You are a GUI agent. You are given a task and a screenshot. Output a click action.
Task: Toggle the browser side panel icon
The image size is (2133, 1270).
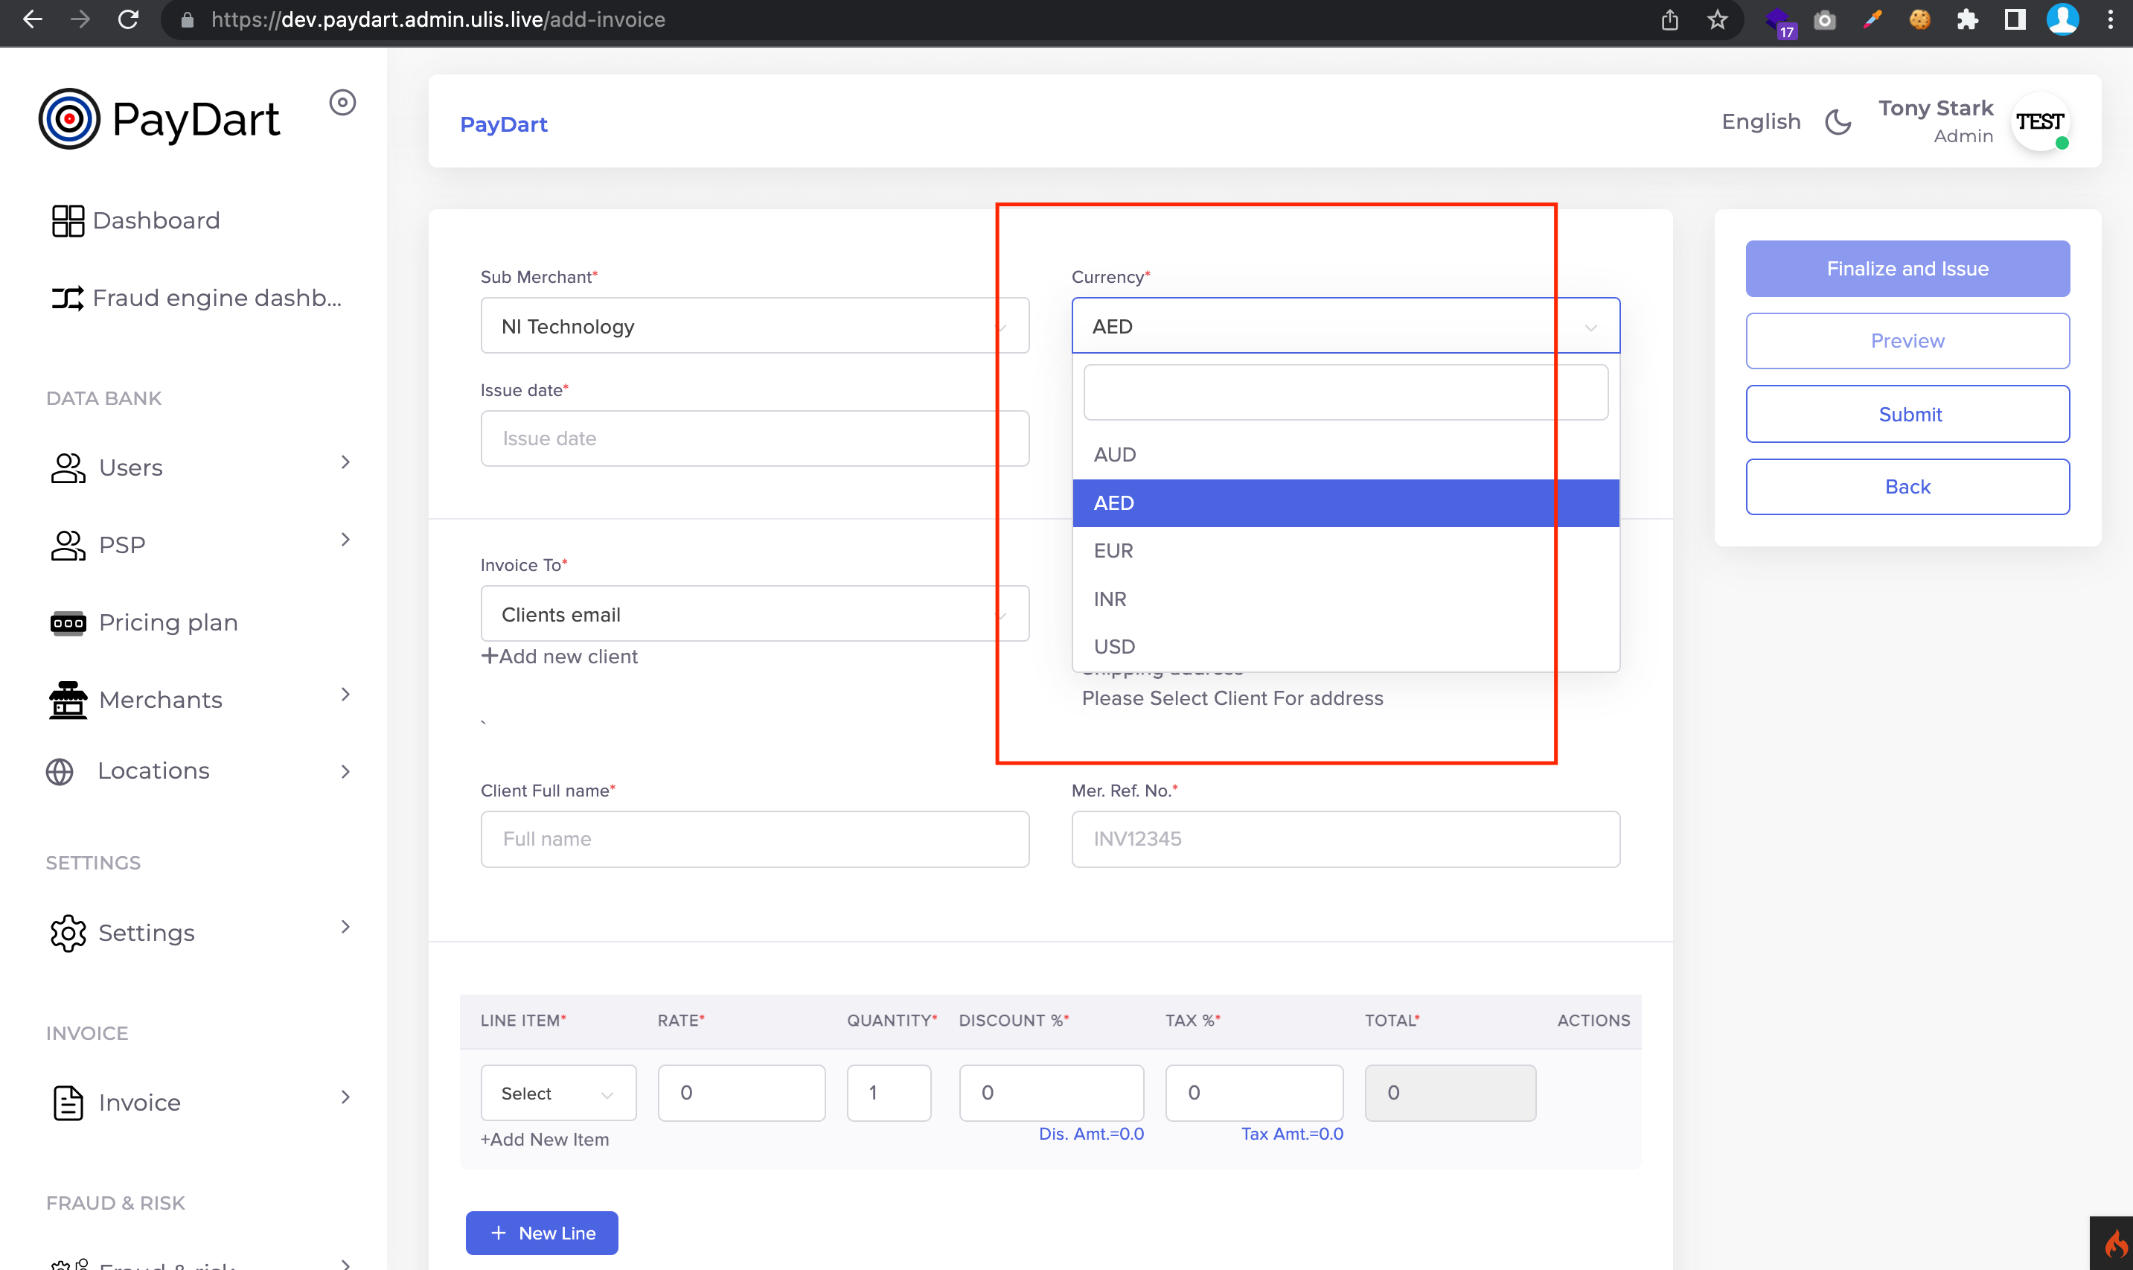(x=2015, y=19)
